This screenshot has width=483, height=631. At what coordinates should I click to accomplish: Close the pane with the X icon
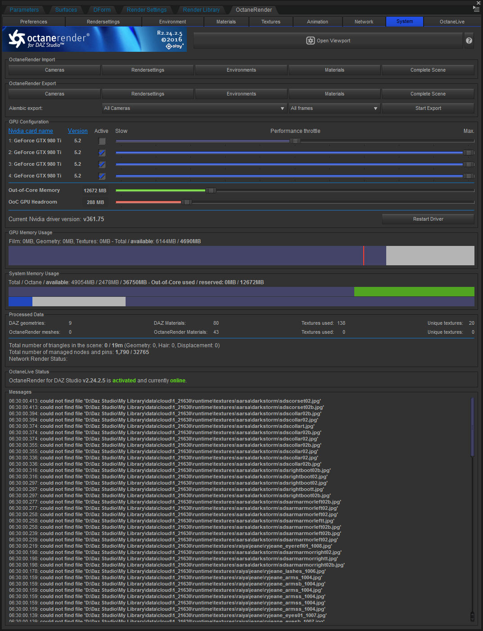478,3
